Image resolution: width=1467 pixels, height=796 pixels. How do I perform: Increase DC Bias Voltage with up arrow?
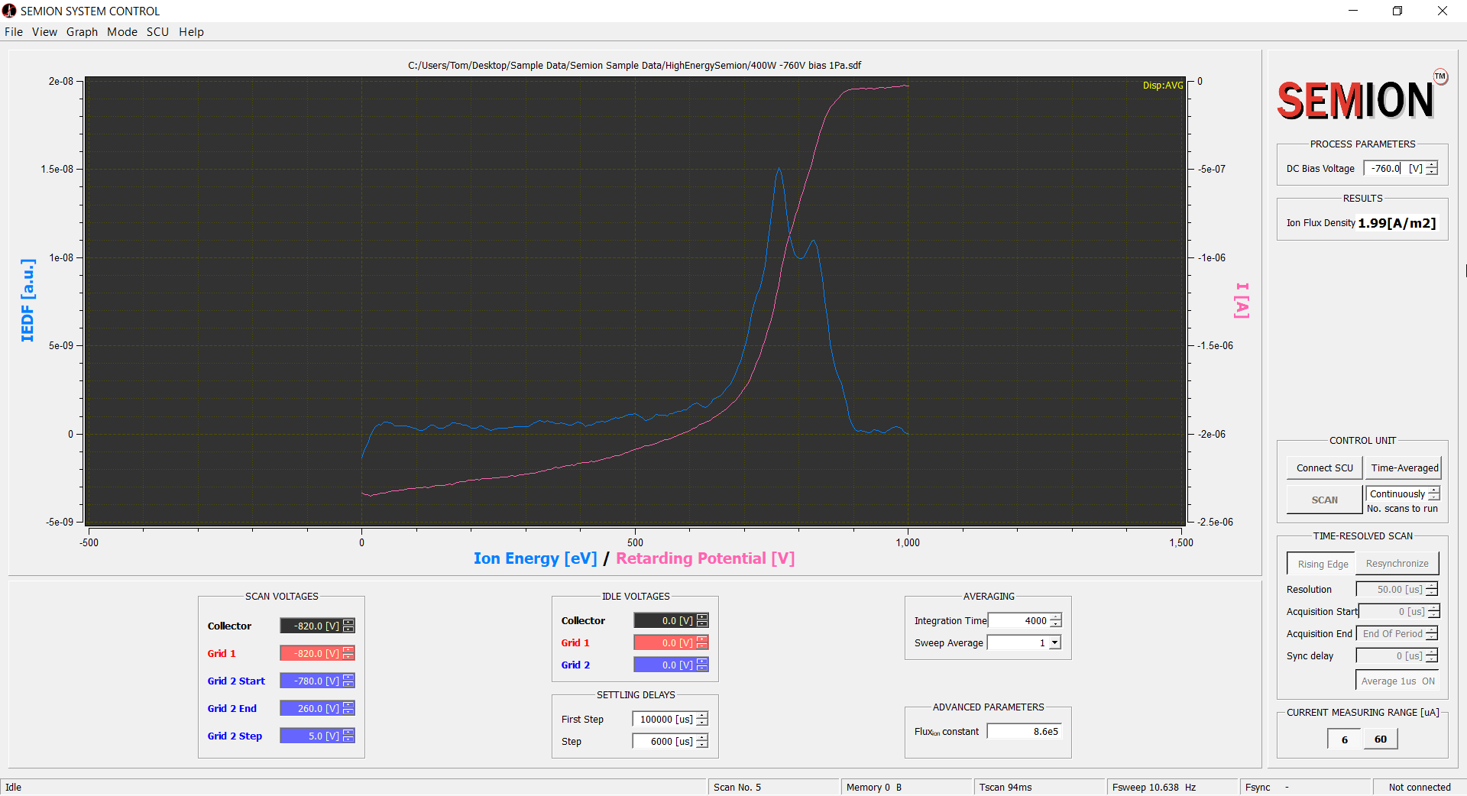[x=1432, y=165]
